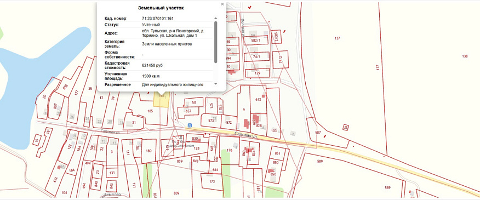Select land parcel 185 on the map
The image size is (480, 200).
[x=150, y=111]
